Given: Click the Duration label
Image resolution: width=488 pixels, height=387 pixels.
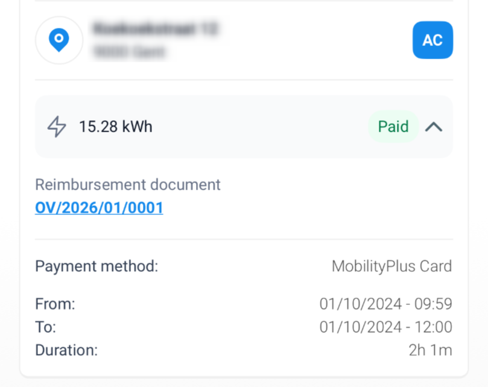Looking at the screenshot, I should click(x=66, y=350).
